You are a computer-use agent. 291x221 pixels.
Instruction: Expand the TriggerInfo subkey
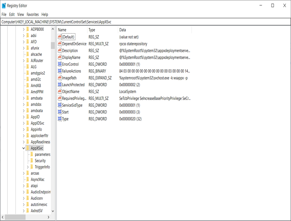(28, 167)
